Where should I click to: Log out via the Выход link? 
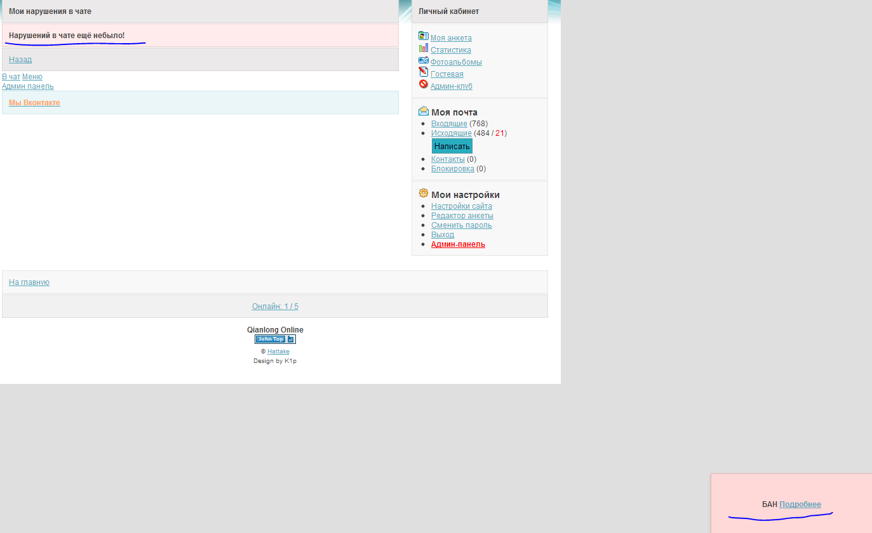[x=443, y=235]
